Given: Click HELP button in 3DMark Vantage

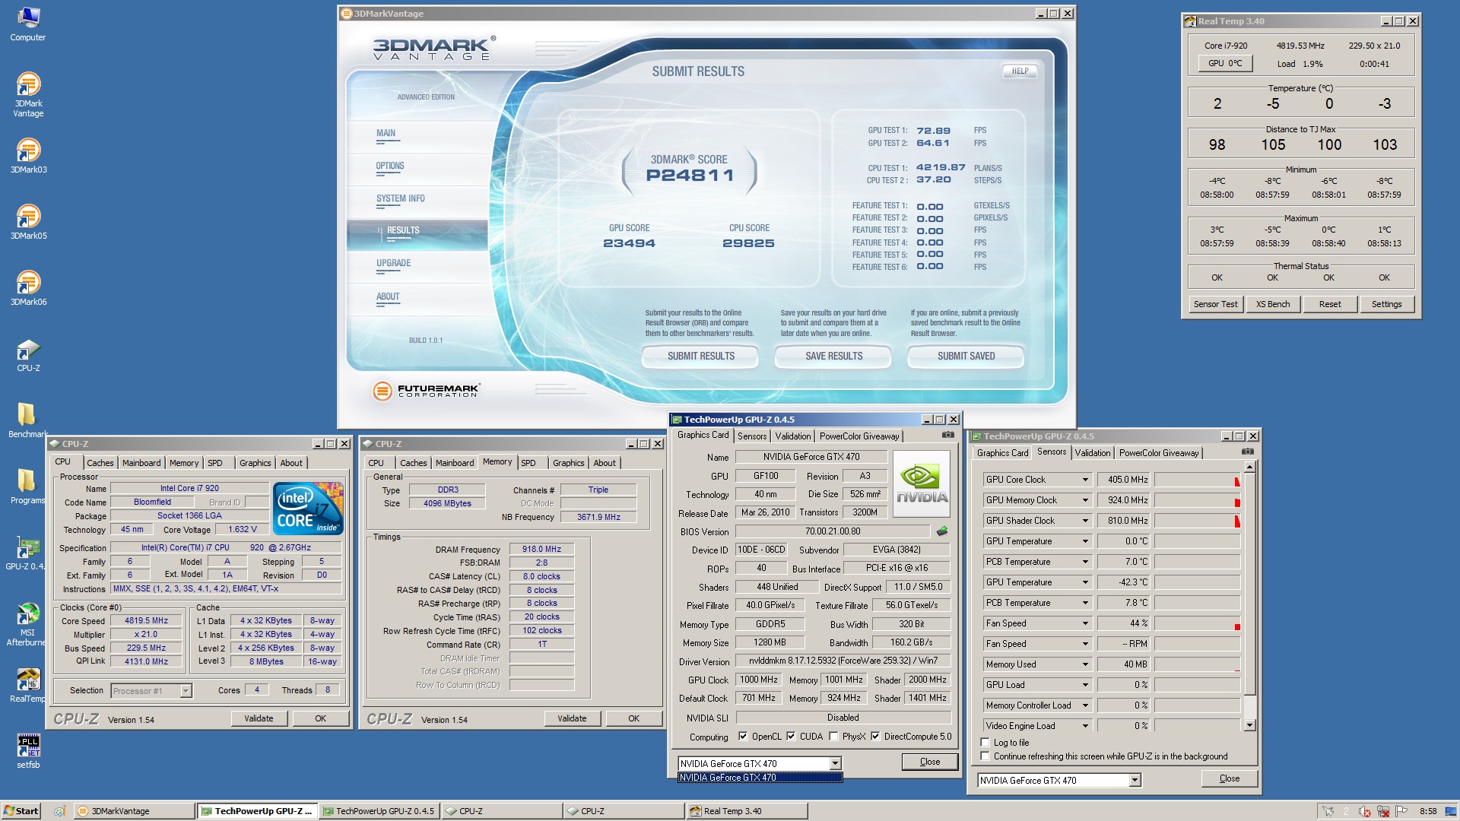Looking at the screenshot, I should pyautogui.click(x=1020, y=71).
